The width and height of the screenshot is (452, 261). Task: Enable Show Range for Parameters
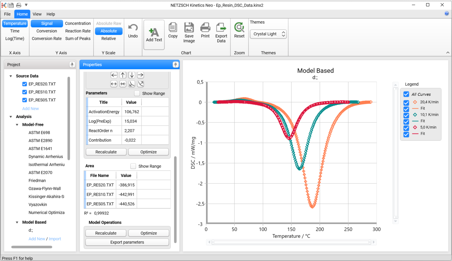click(137, 93)
